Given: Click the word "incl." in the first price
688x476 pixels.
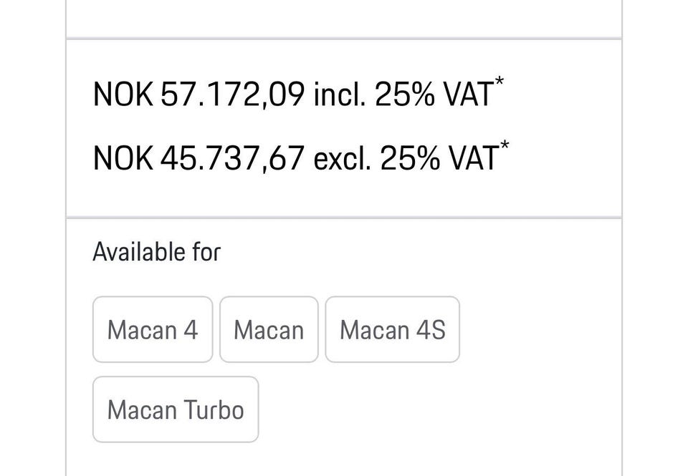Looking at the screenshot, I should pyautogui.click(x=341, y=94).
